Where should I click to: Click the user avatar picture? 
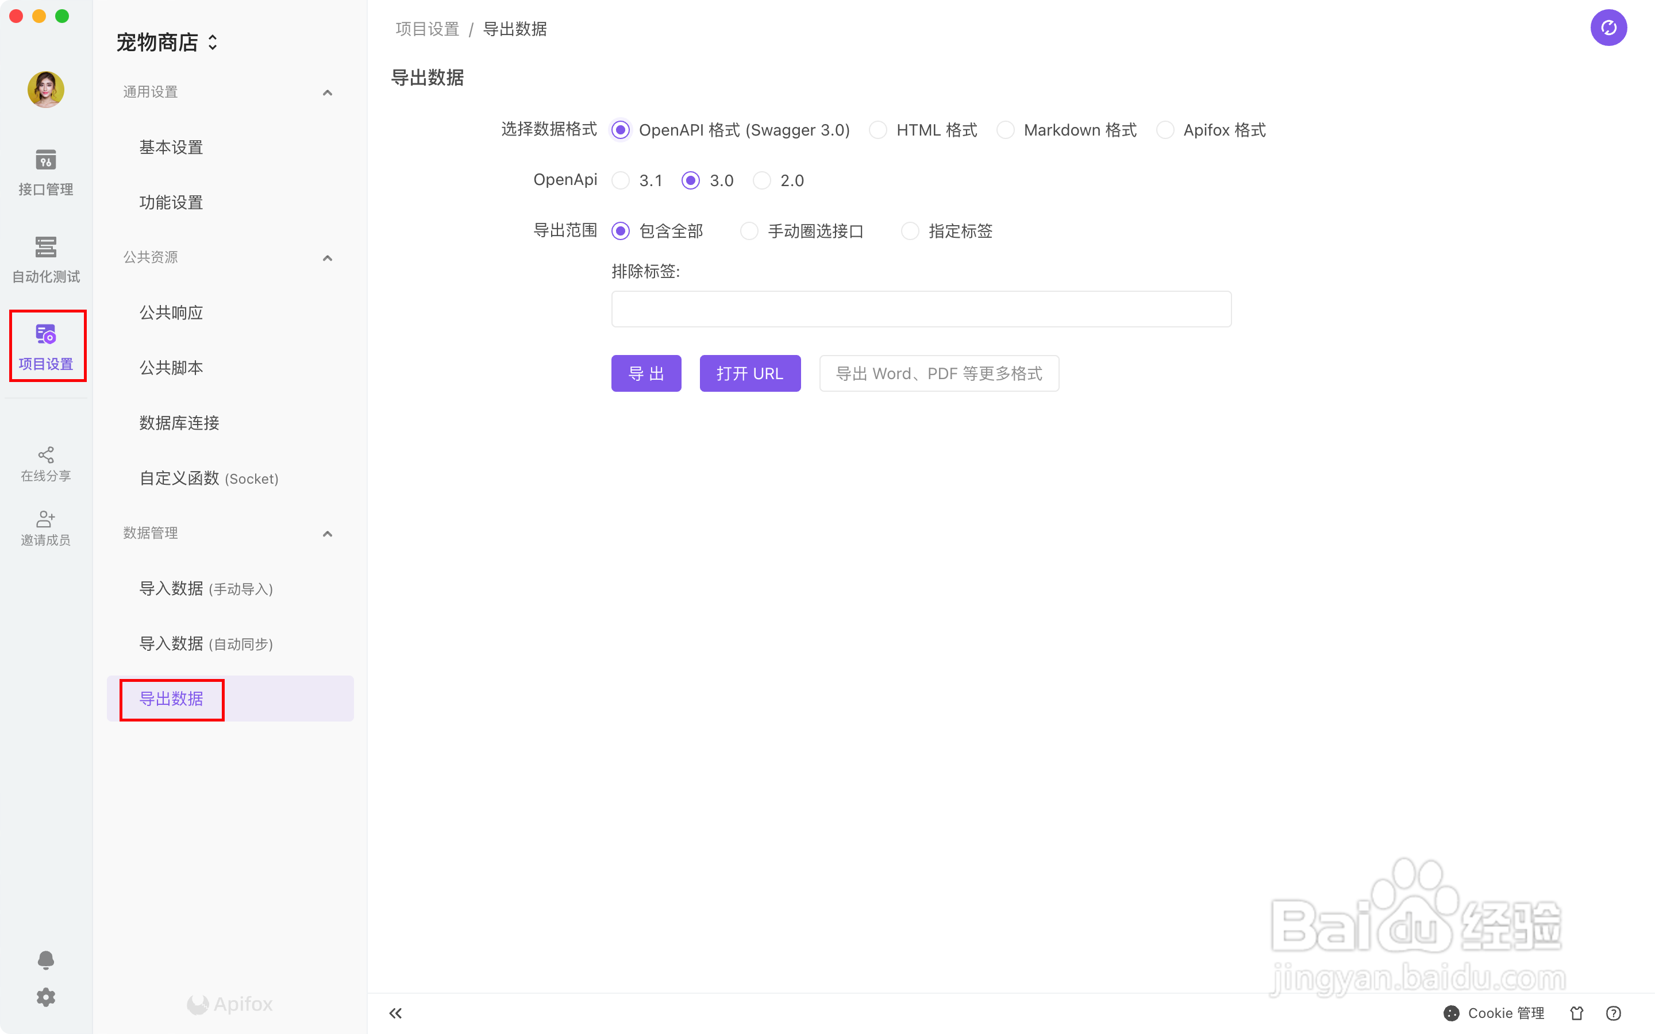[x=46, y=89]
